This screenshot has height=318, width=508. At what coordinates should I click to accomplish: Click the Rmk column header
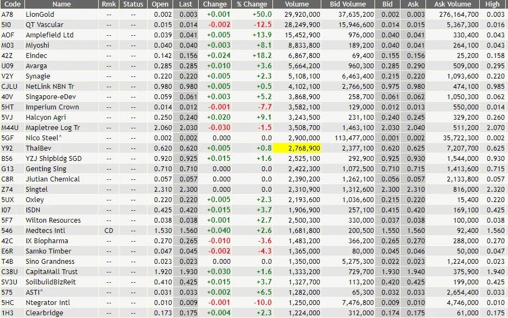pos(109,4)
